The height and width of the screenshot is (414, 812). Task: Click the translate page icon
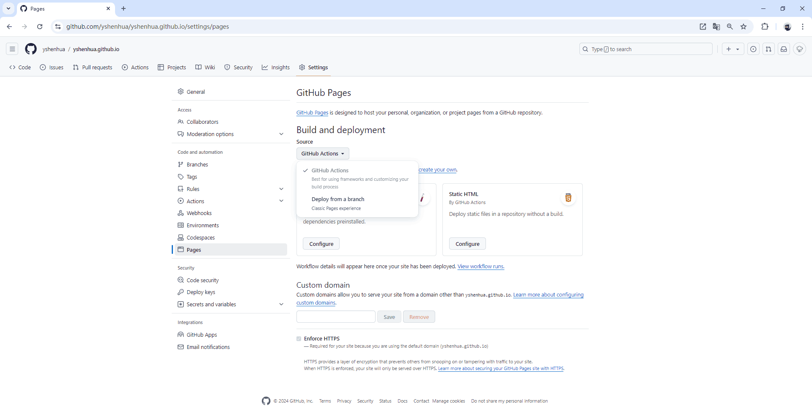pos(716,27)
